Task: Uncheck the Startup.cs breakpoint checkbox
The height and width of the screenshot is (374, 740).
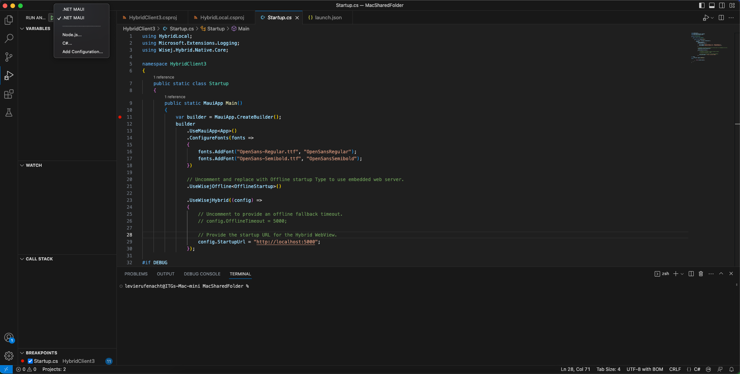Action: (x=30, y=361)
